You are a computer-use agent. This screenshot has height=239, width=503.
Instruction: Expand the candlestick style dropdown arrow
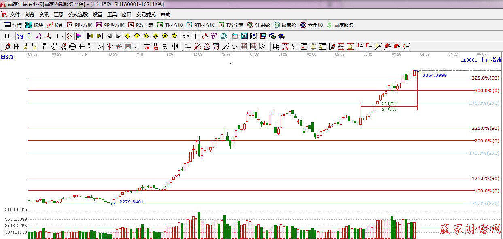(x=62, y=36)
